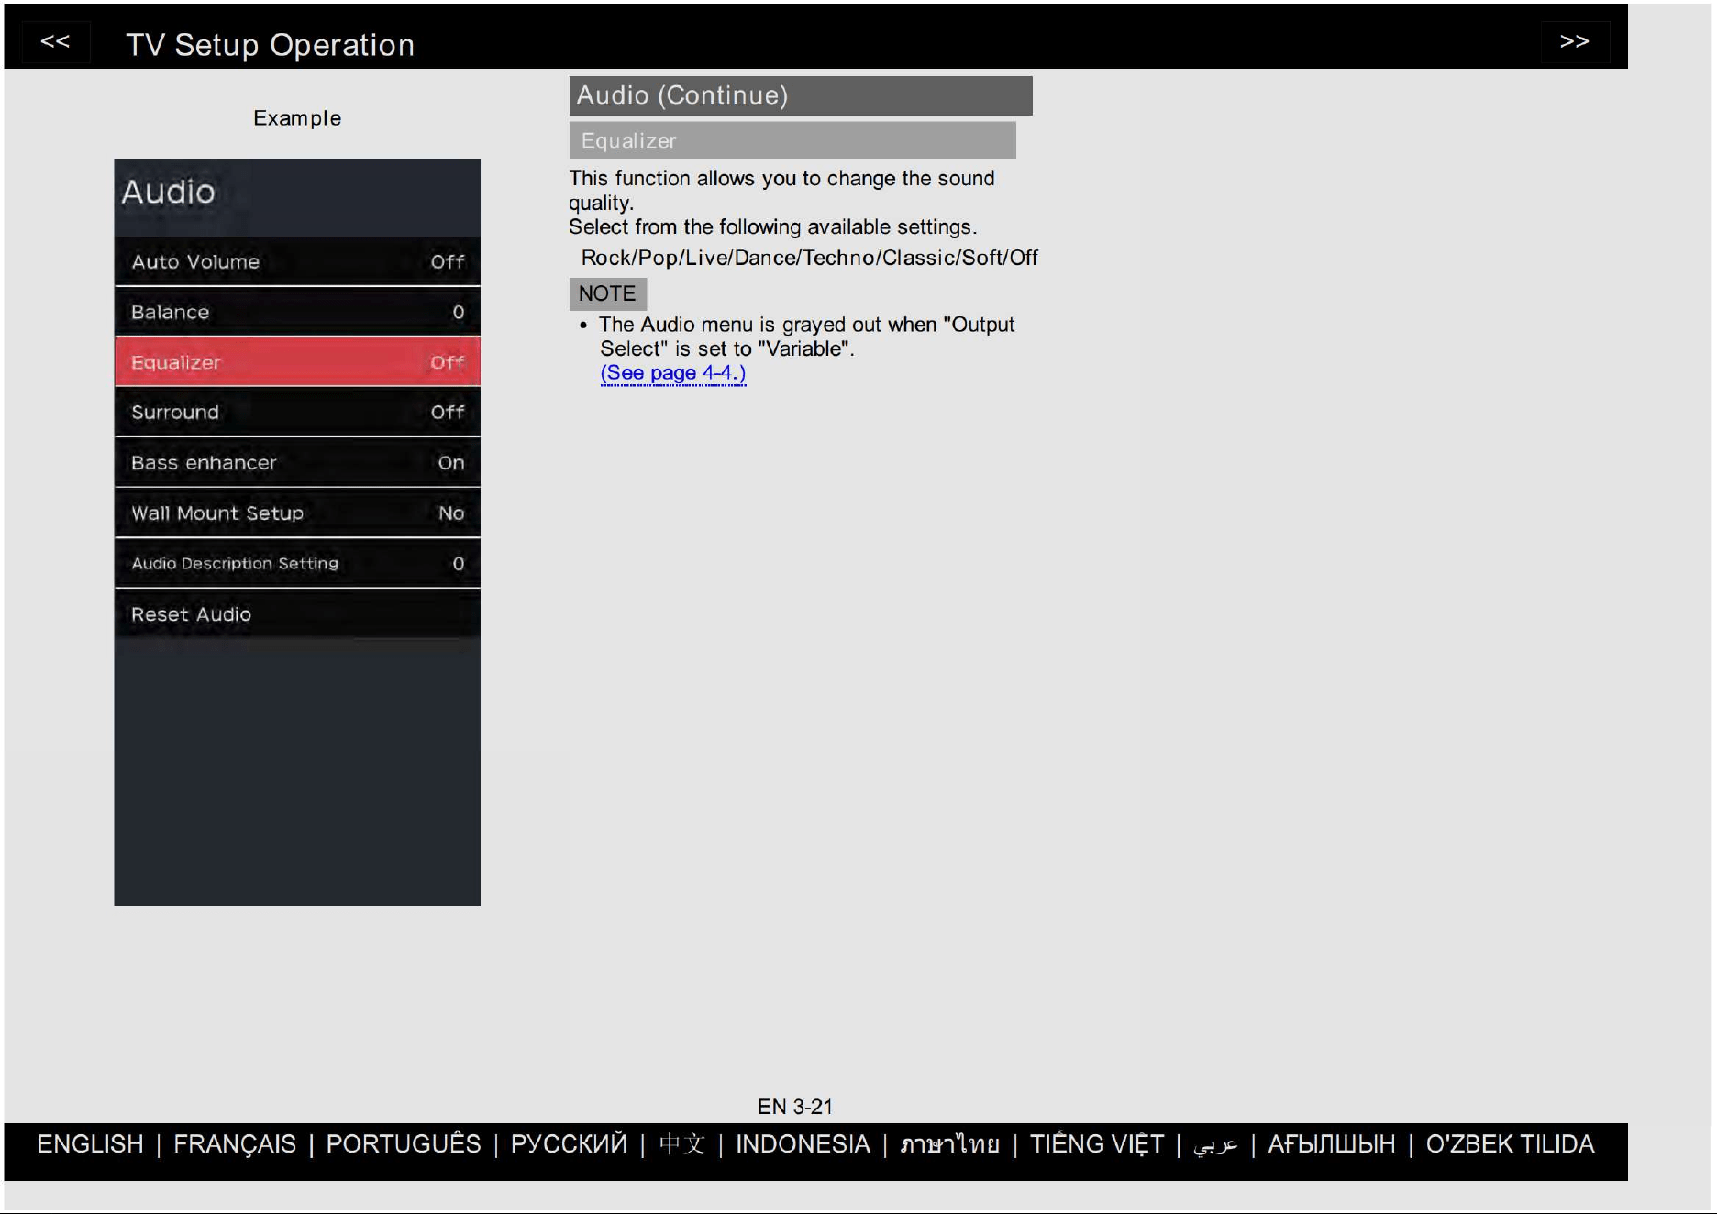Switch language to 中文
The height and width of the screenshot is (1214, 1717).
[682, 1143]
